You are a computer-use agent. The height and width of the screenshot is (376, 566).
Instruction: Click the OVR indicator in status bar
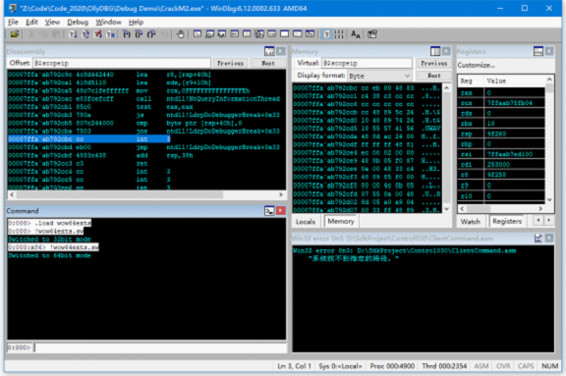click(x=503, y=366)
